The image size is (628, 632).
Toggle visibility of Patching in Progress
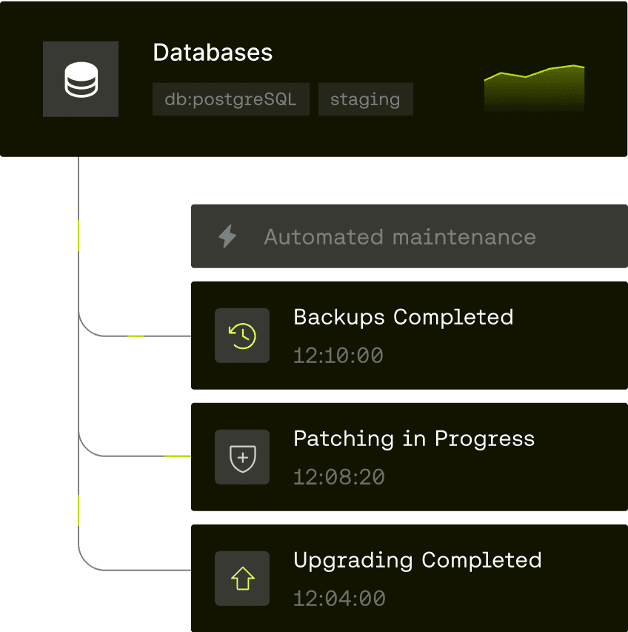pyautogui.click(x=407, y=456)
